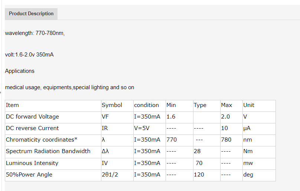Click the DC reverse Current cell
Viewport: 300px width, 191px height.
coord(53,129)
